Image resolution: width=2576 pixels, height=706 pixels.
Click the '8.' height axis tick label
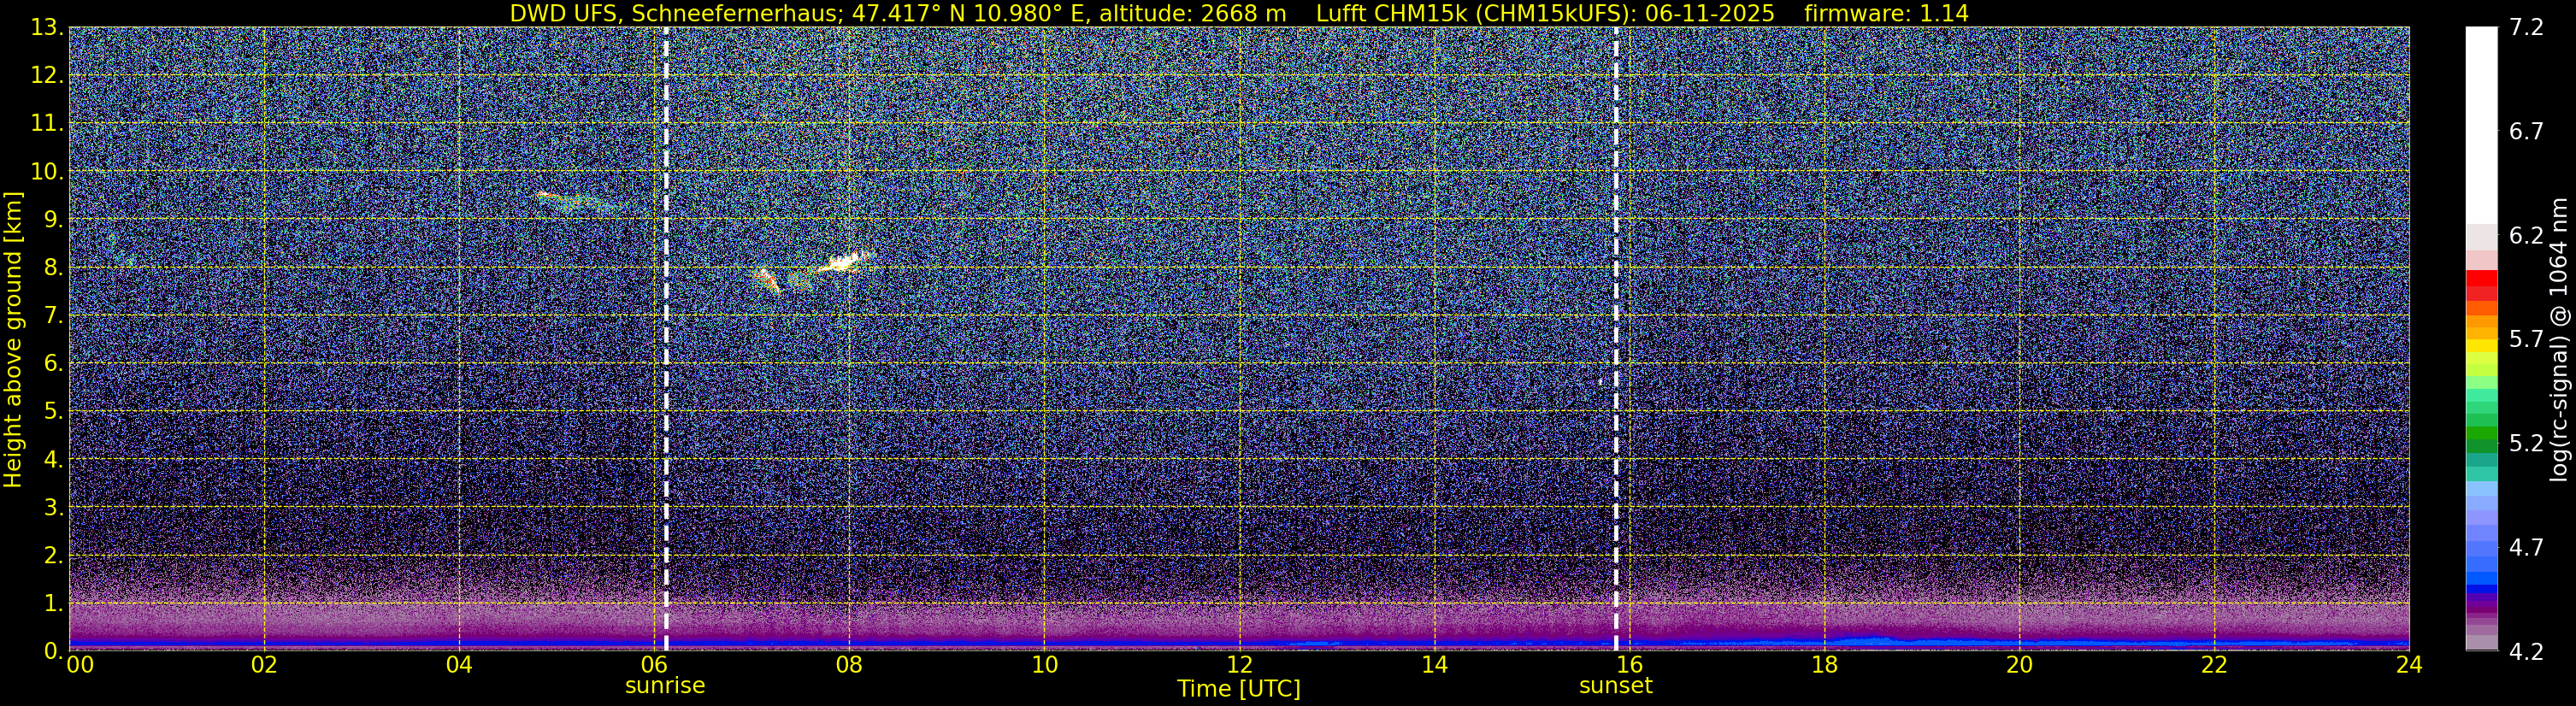tap(54, 268)
